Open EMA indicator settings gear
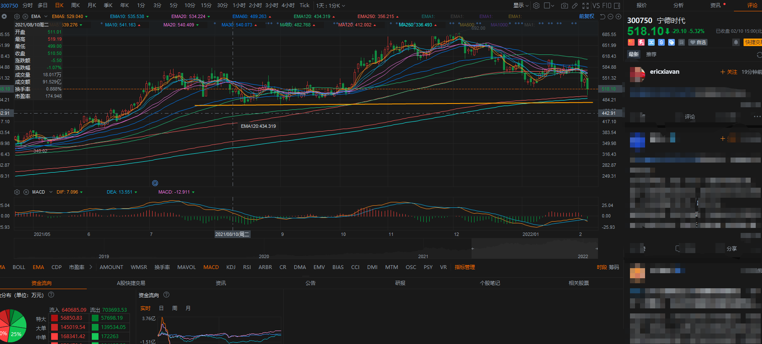This screenshot has height=344, width=762. click(x=17, y=16)
